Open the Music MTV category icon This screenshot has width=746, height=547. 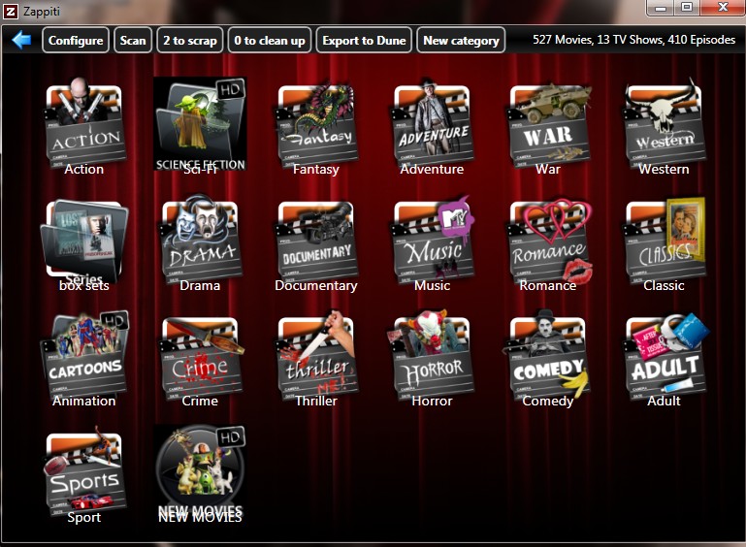tap(432, 241)
